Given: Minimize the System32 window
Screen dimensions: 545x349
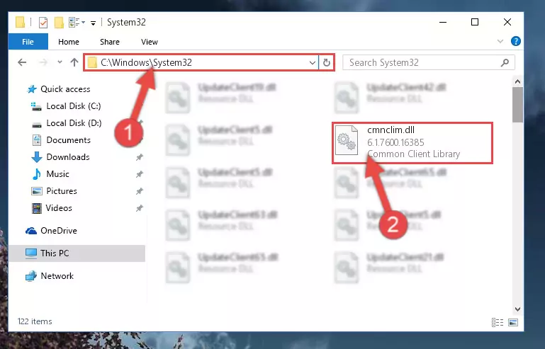Looking at the screenshot, I should click(443, 22).
